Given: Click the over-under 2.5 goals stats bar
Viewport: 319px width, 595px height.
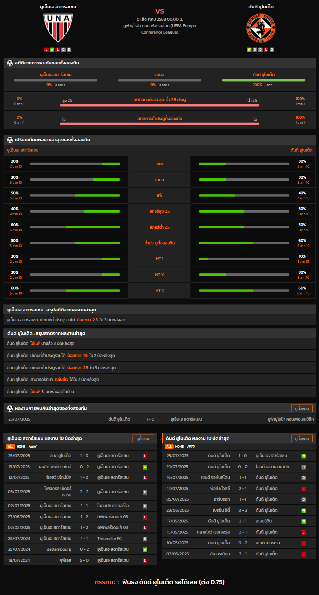Looking at the screenshot, I should [160, 105].
